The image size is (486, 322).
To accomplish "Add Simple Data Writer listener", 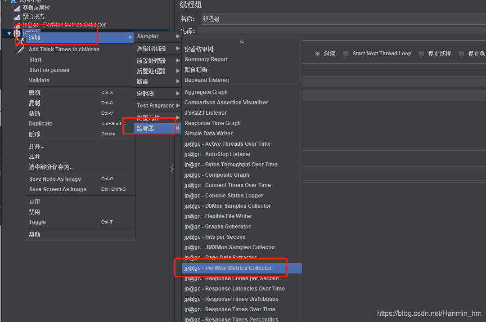I will click(x=242, y=134).
